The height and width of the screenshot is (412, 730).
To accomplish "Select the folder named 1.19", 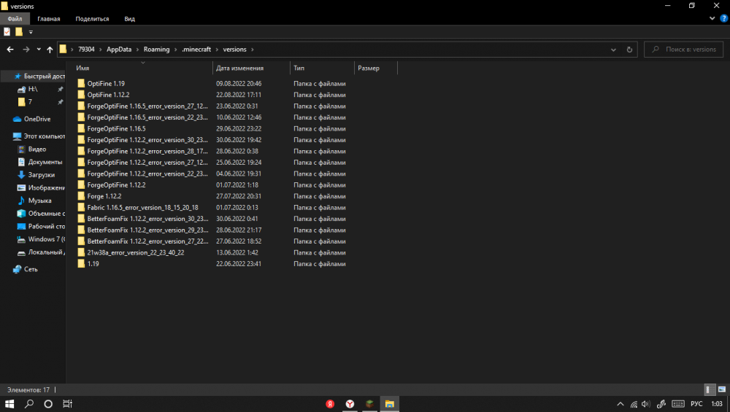I will click(93, 264).
